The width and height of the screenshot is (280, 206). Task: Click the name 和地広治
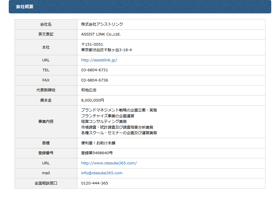pyautogui.click(x=89, y=90)
